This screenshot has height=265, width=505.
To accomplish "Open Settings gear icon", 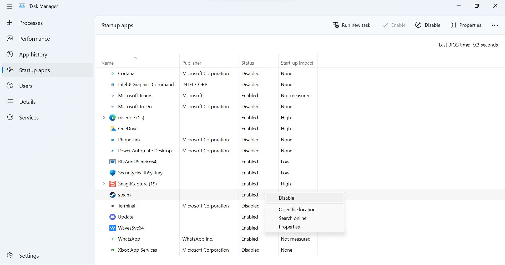I will point(10,256).
